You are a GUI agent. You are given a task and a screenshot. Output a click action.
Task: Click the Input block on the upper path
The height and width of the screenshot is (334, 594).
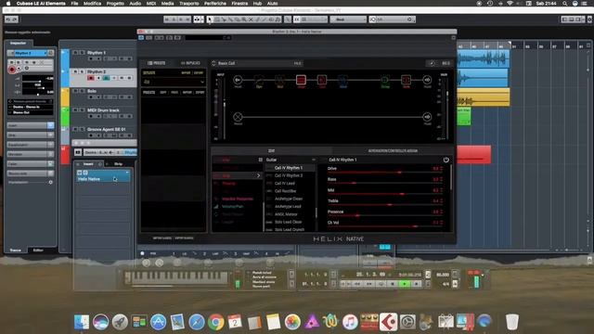tap(238, 80)
